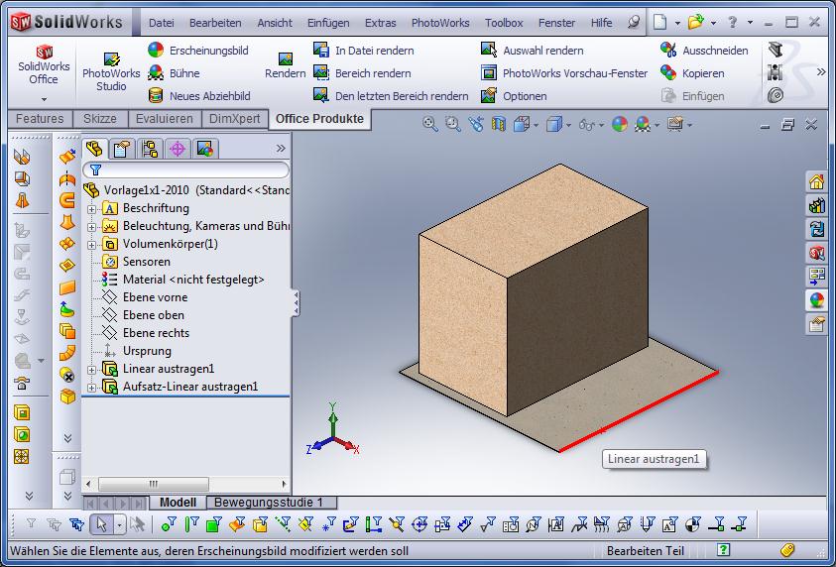
Task: Toggle the vertex selection filter
Action: [169, 524]
